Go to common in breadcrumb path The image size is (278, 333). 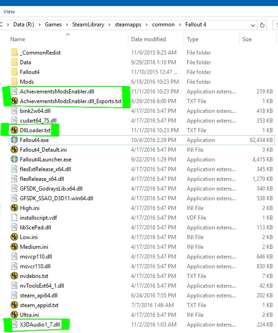tap(163, 25)
